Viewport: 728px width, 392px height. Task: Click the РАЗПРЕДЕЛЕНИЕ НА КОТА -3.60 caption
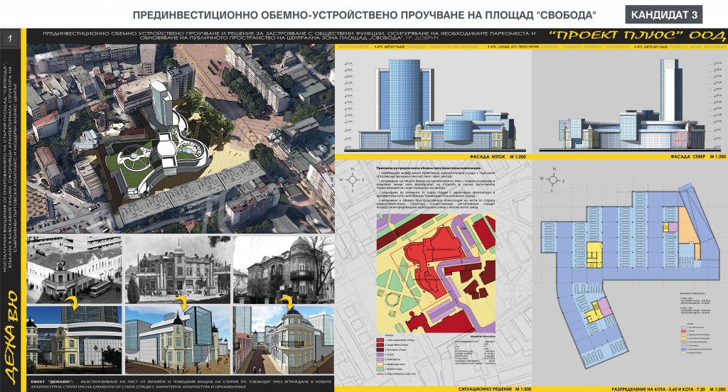tap(668, 388)
